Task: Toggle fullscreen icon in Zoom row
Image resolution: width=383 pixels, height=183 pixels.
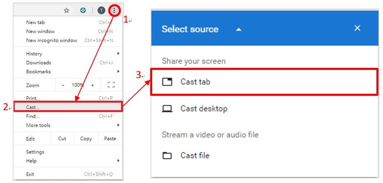Action: click(111, 85)
